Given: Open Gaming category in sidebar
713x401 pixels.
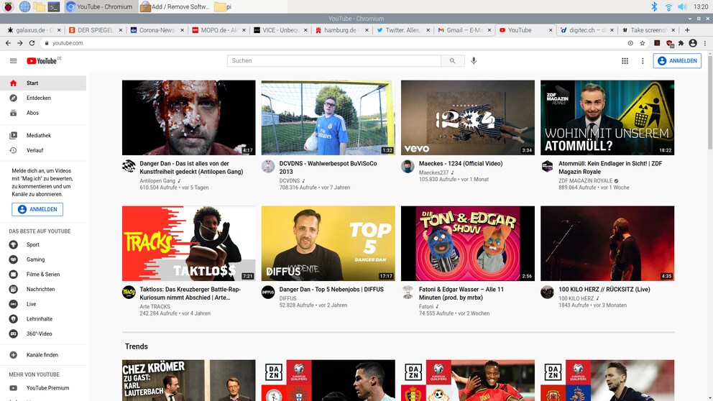Looking at the screenshot, I should pos(42,259).
